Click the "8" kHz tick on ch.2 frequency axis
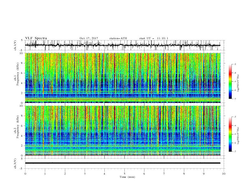This screenshot has width=252, height=195. (x=22, y=116)
